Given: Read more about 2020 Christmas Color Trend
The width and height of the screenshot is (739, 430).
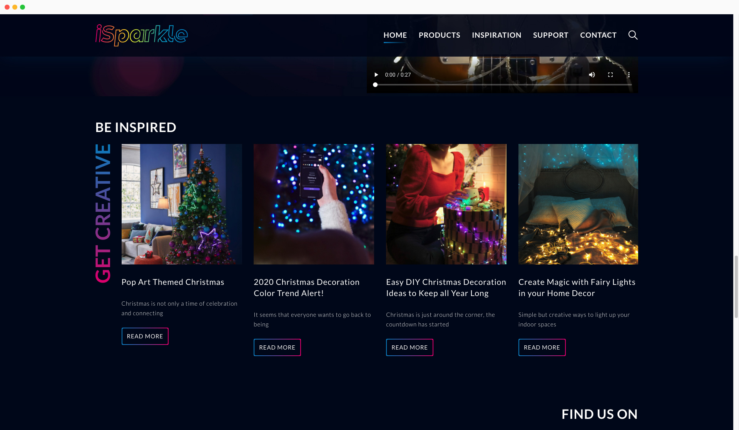Looking at the screenshot, I should click(277, 347).
